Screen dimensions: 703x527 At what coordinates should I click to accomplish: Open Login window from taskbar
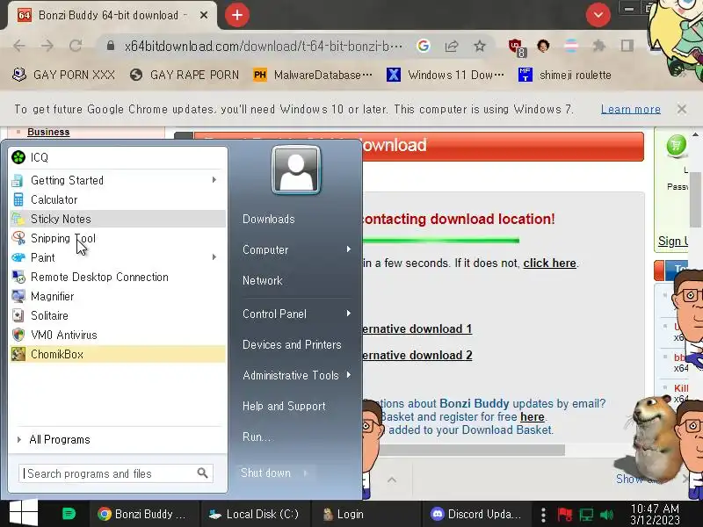pos(343,514)
